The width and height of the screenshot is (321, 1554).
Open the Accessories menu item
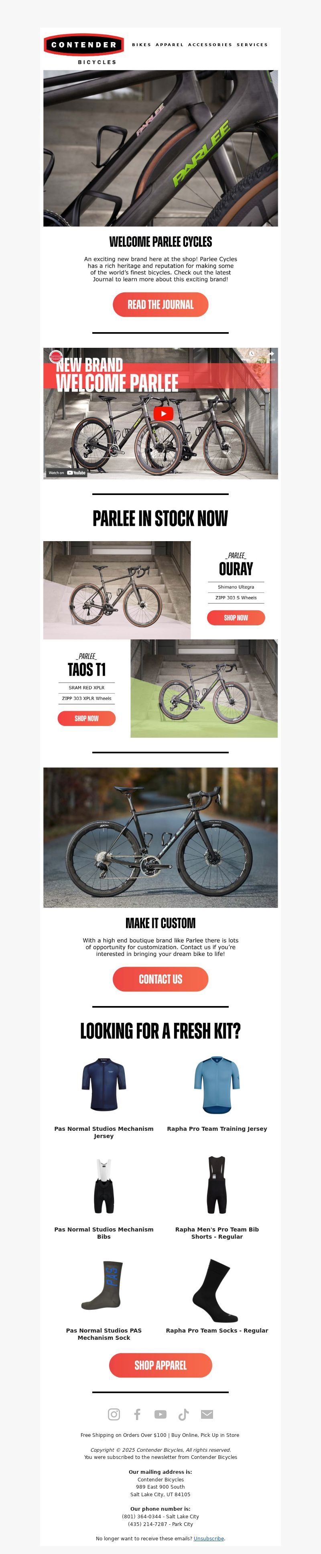[210, 45]
